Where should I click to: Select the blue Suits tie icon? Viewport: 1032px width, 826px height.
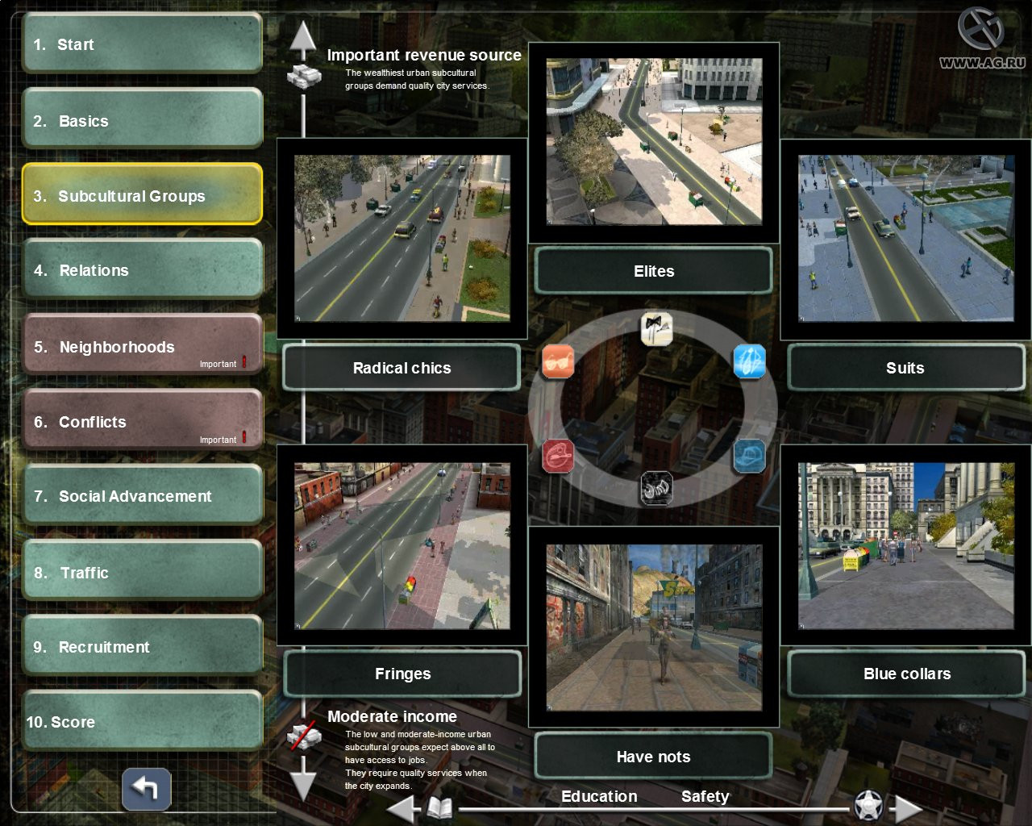pyautogui.click(x=749, y=361)
